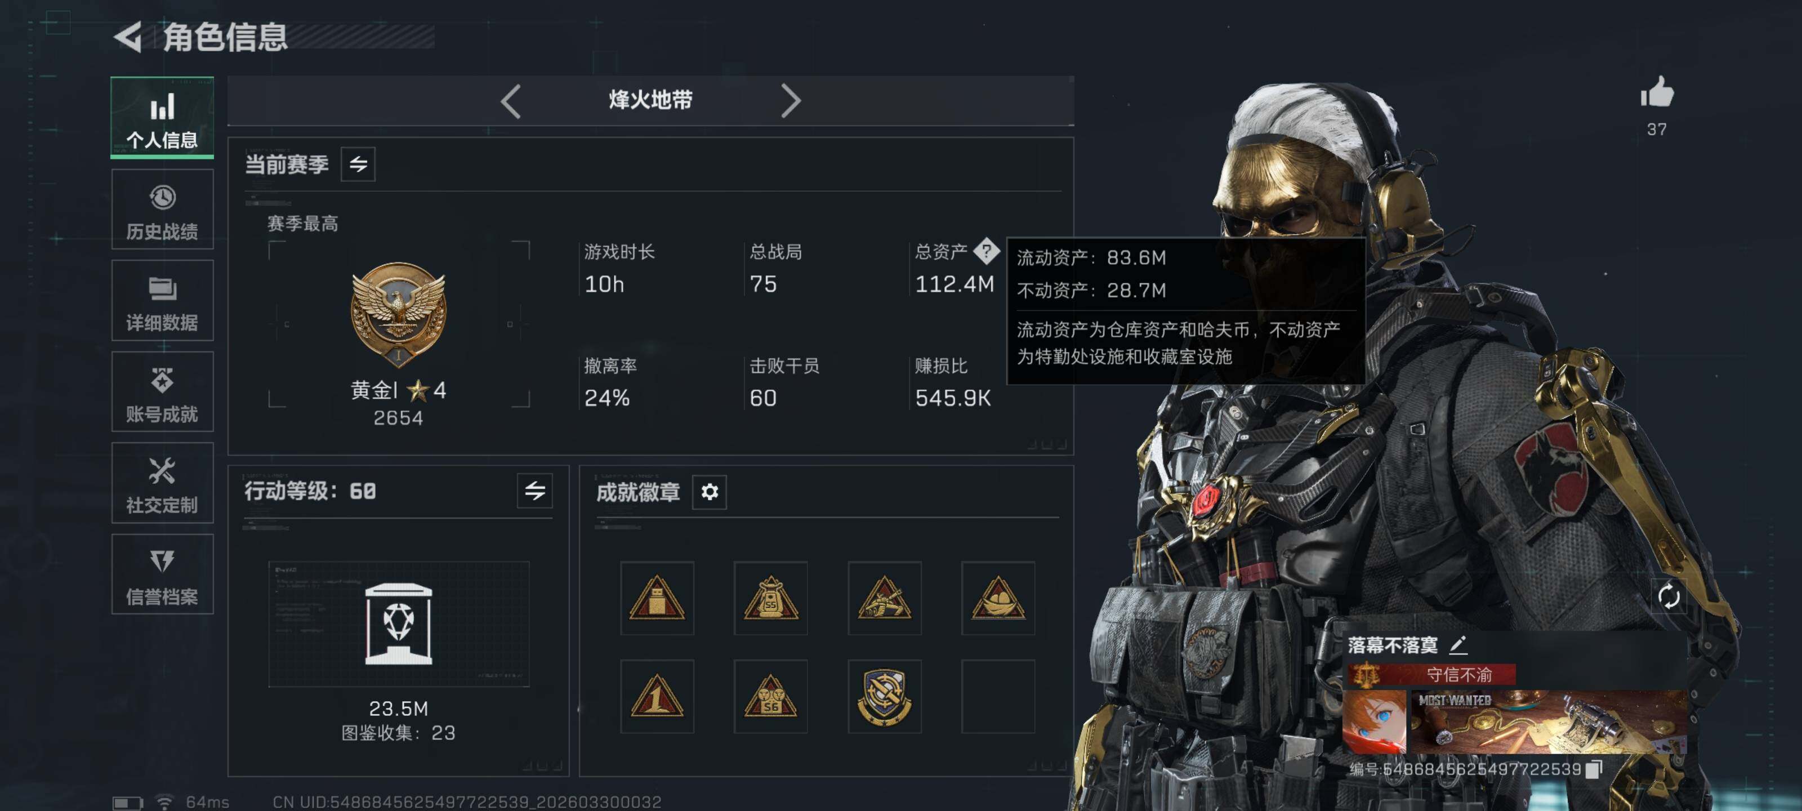Open the 总资产 question mark help icon
Image resolution: width=1802 pixels, height=811 pixels.
(x=987, y=251)
